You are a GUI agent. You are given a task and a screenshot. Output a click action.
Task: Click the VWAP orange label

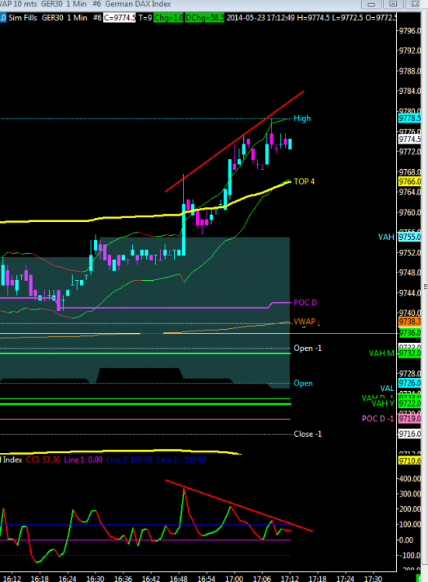(x=304, y=322)
